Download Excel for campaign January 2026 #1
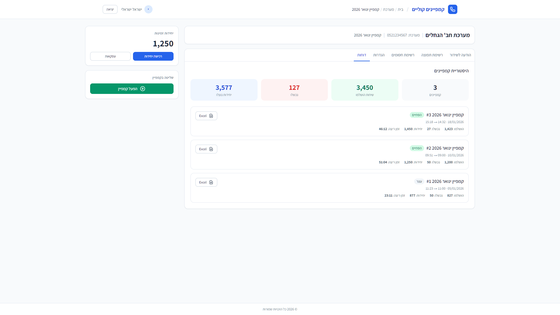This screenshot has width=560, height=315. point(206,182)
